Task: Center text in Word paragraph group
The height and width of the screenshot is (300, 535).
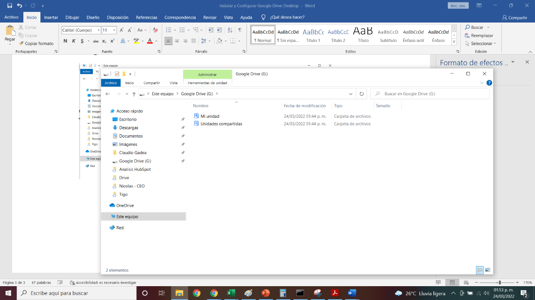Action: [177, 41]
